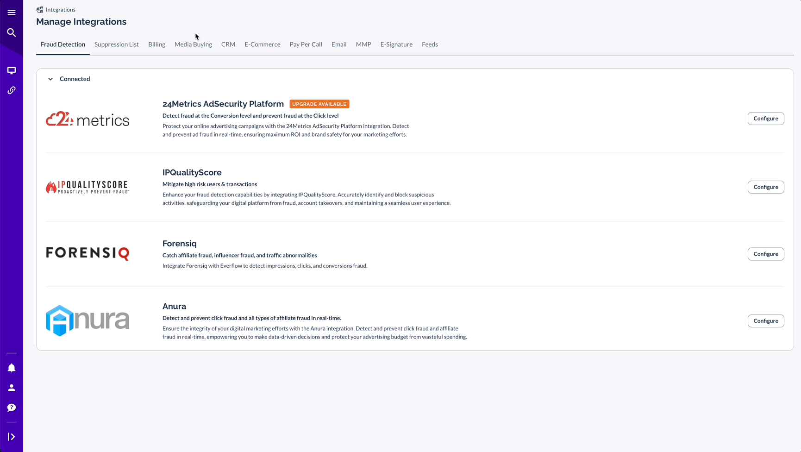
Task: Collapse the Connected section chevron
Action: click(50, 79)
